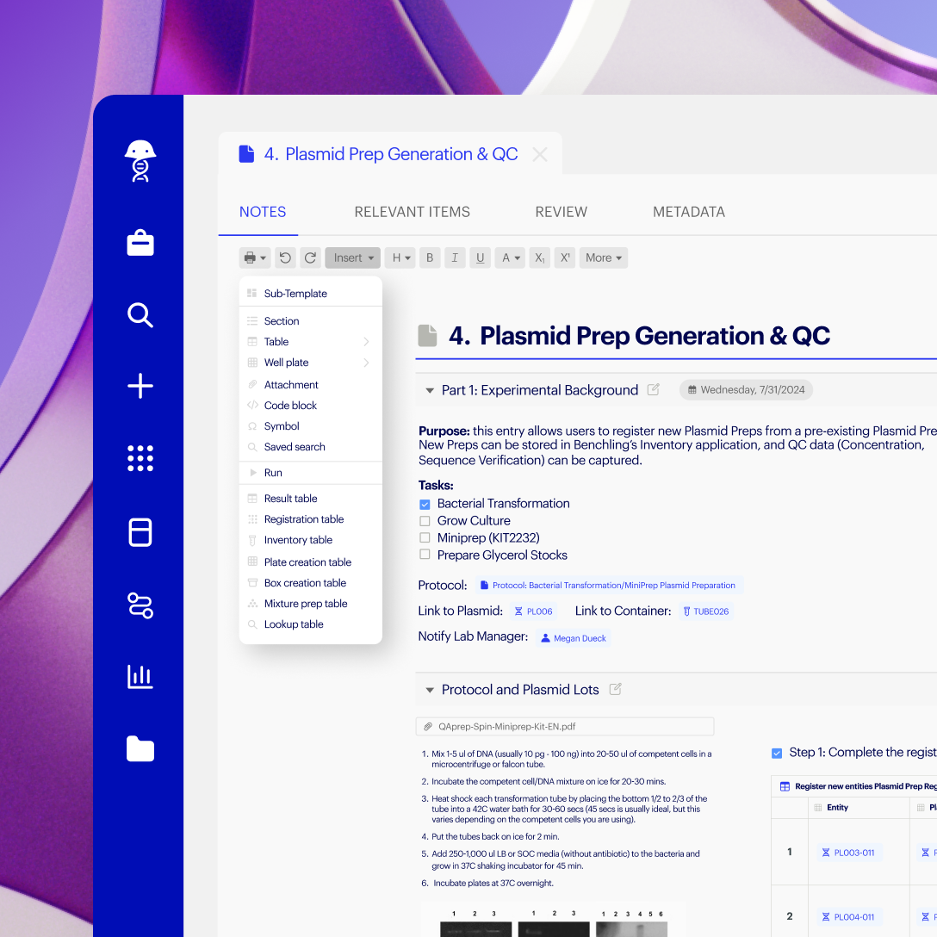Check the Prepare Glycerol Stocks task

(425, 554)
